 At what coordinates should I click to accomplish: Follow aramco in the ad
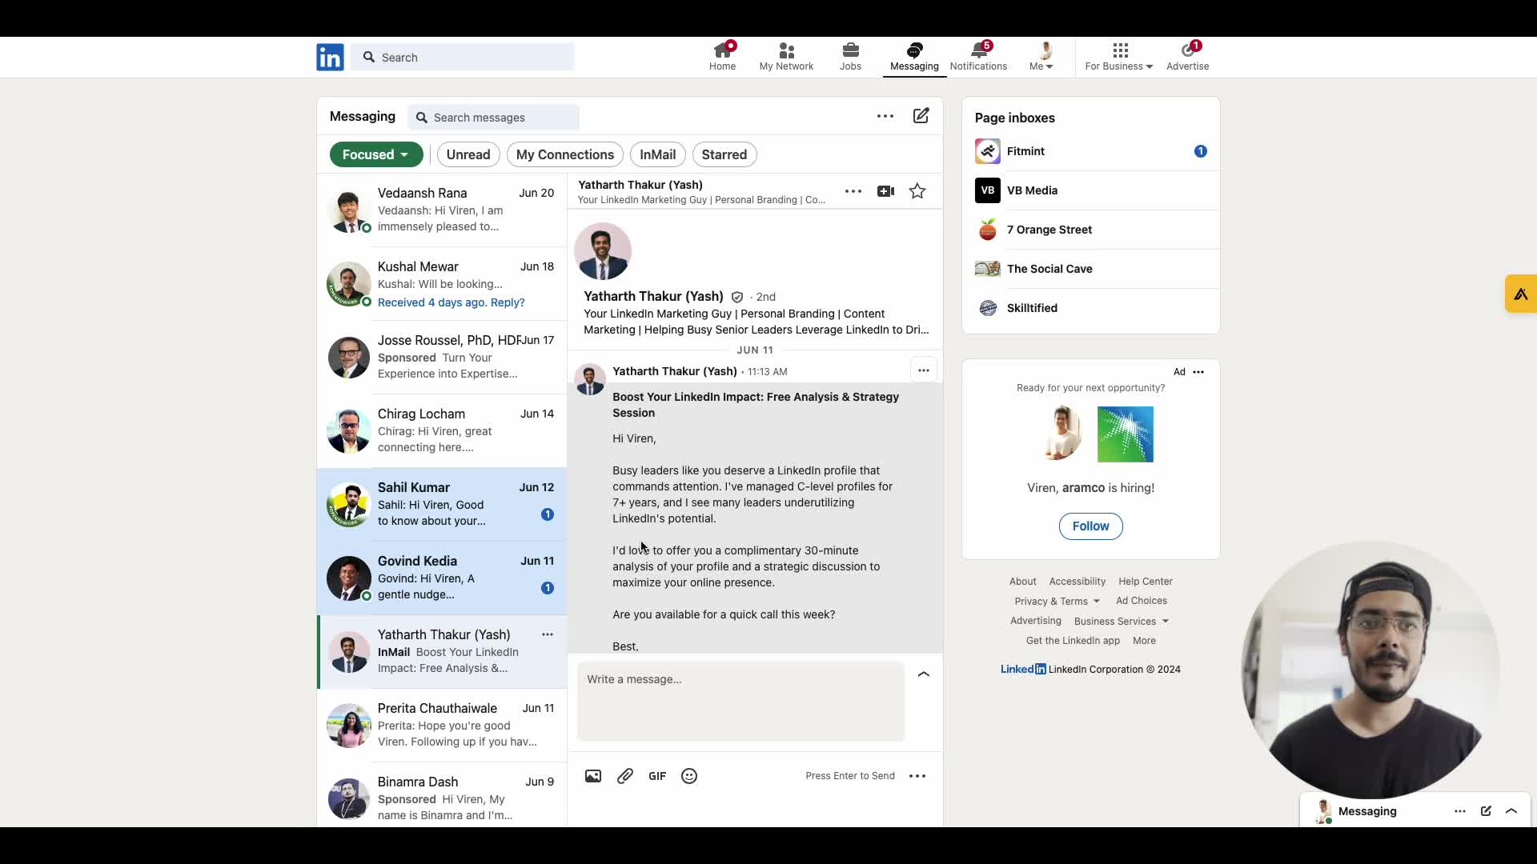[1090, 526]
